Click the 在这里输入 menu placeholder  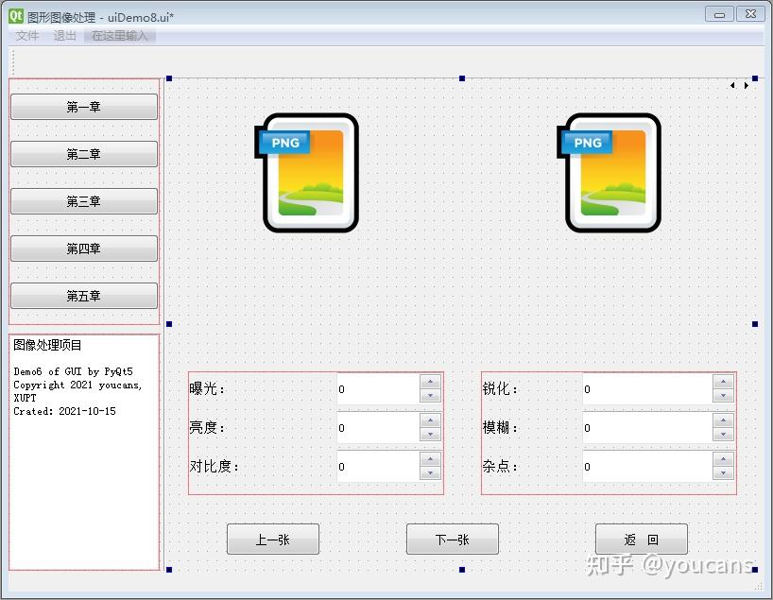point(120,36)
